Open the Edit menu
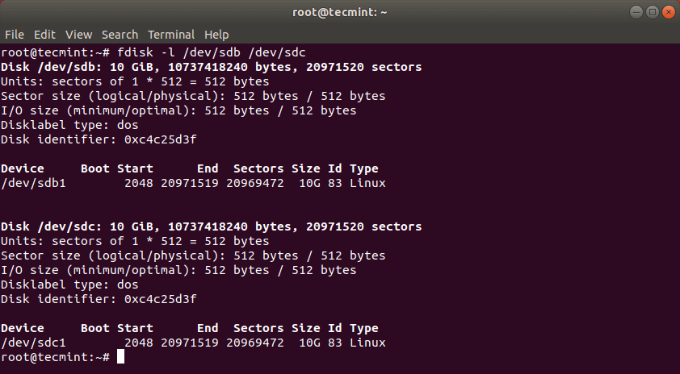Screen dimensions: 680x374 click(x=44, y=35)
